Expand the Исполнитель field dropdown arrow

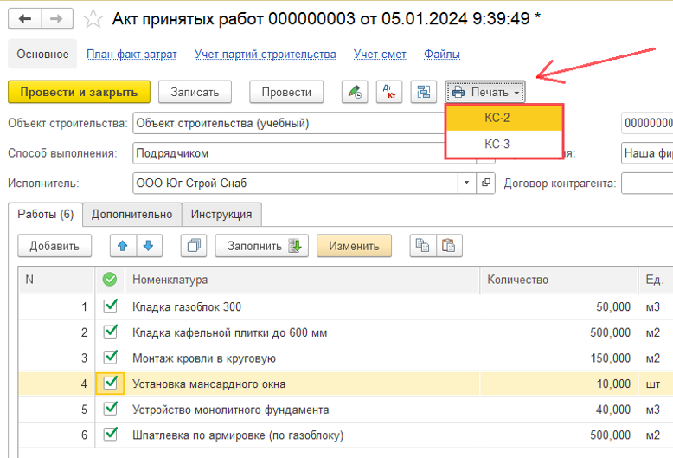[x=466, y=183]
